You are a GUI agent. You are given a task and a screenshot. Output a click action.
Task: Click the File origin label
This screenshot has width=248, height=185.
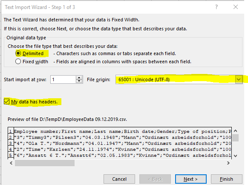point(98,79)
